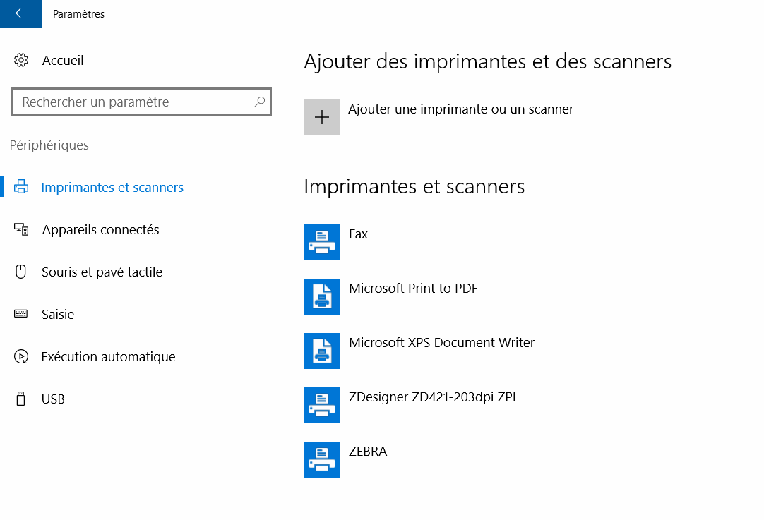This screenshot has height=520, width=764.
Task: Select the ZDesigner ZD421 printer icon
Action: (322, 405)
